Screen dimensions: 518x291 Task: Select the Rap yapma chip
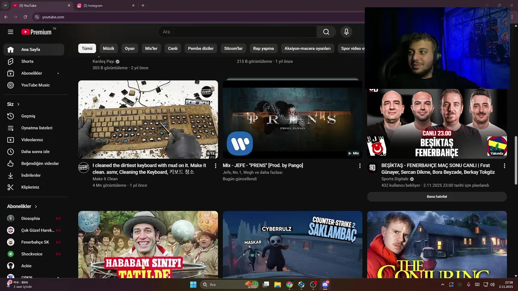pyautogui.click(x=263, y=48)
